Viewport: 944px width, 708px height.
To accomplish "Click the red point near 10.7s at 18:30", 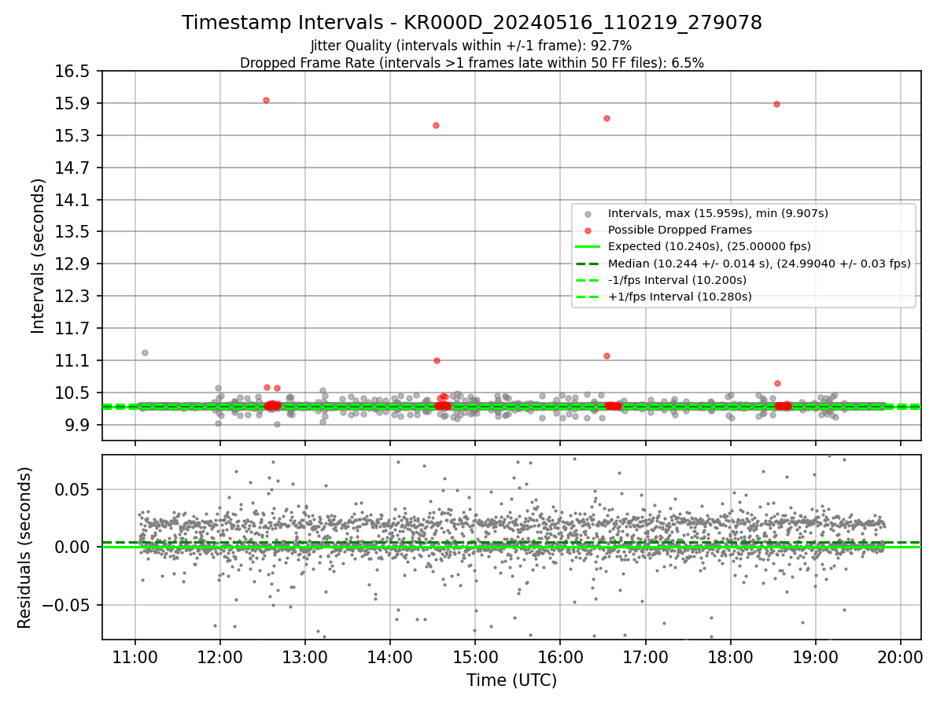I will (777, 383).
